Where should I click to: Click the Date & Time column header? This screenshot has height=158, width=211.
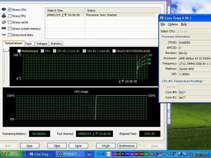[65, 11]
